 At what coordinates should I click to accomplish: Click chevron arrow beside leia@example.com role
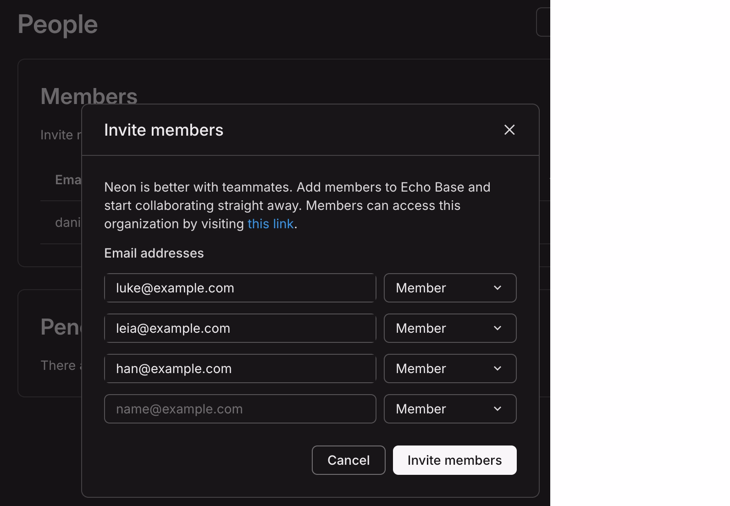(498, 328)
